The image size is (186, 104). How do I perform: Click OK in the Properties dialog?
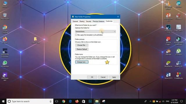(x=92, y=77)
